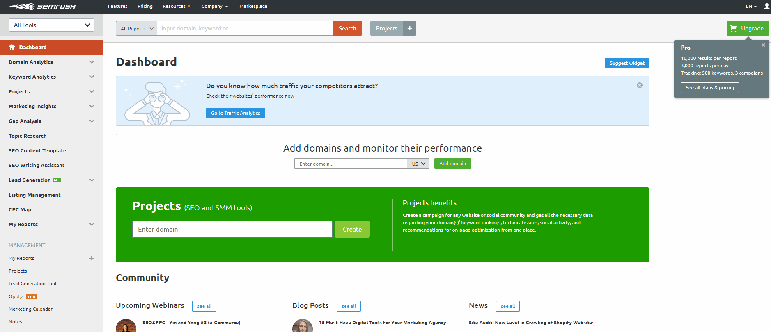Image resolution: width=771 pixels, height=332 pixels.
Task: Open Projects under Management
Action: pos(18,271)
